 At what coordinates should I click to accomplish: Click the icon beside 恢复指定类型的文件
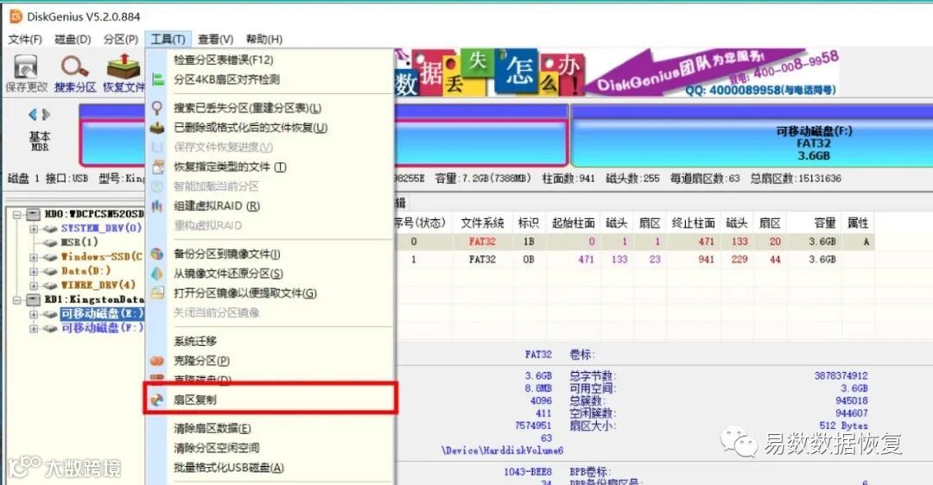click(x=158, y=167)
